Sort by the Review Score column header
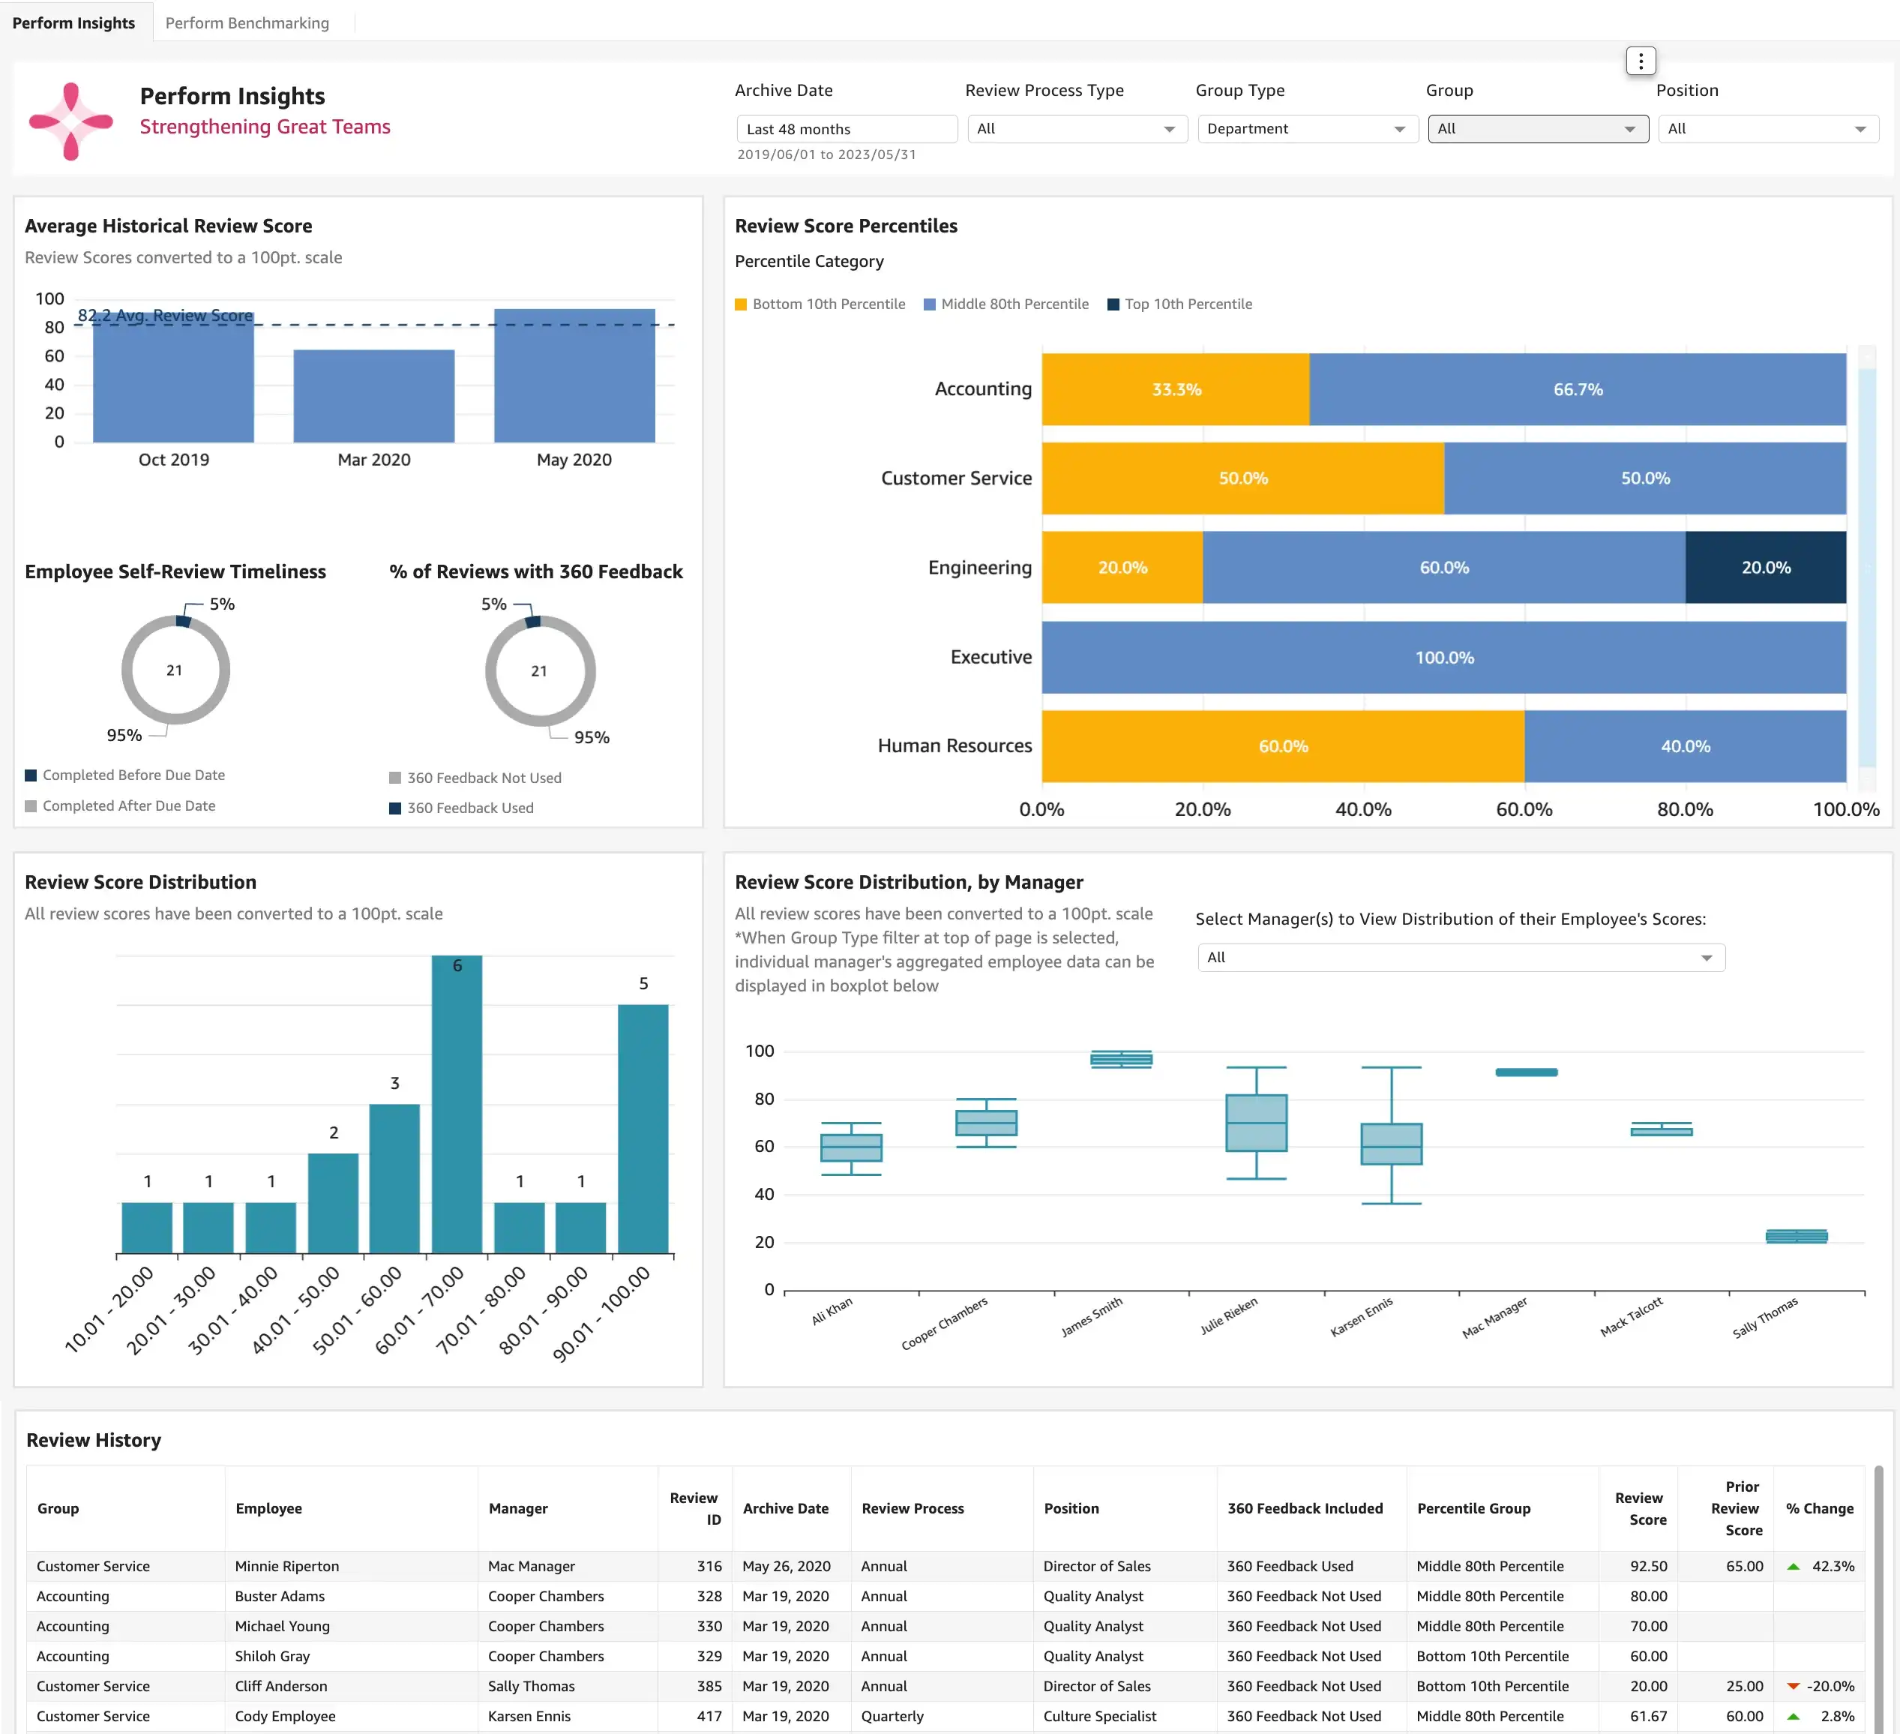Viewport: 1900px width, 1734px height. click(x=1640, y=1509)
